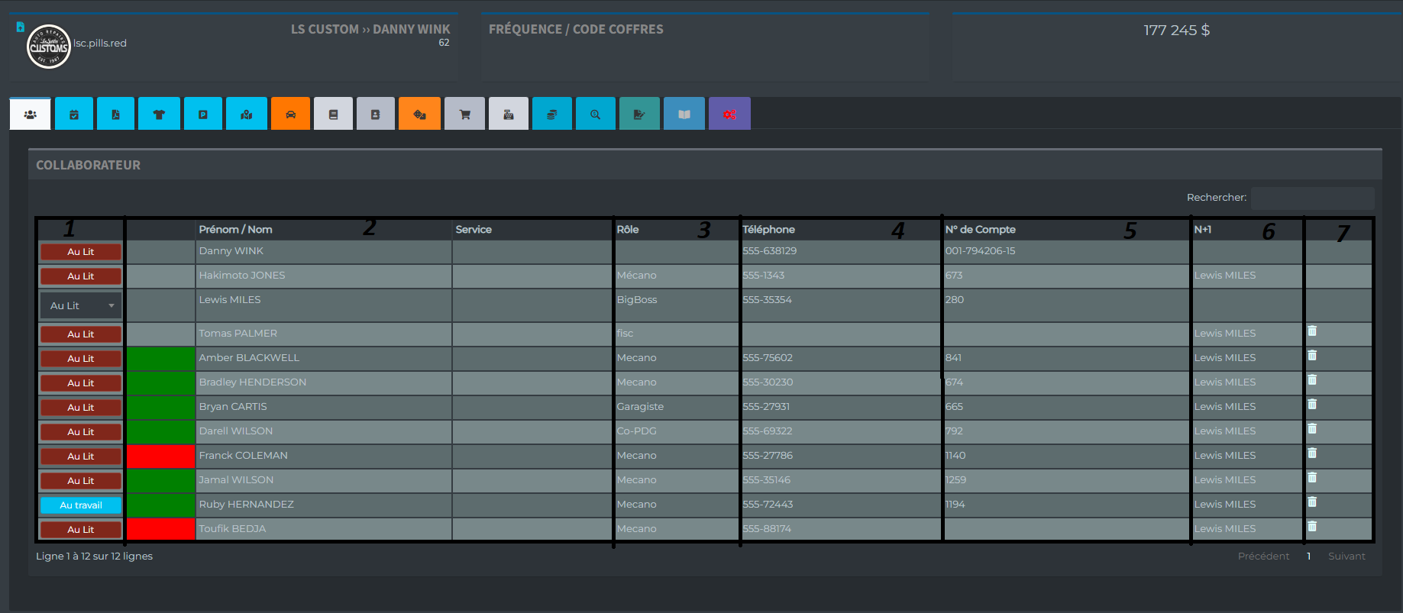
Task: Open the calendar check tab
Action: (74, 114)
